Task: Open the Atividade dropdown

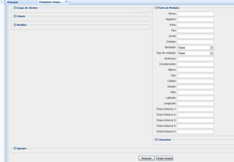Action: tap(211, 47)
